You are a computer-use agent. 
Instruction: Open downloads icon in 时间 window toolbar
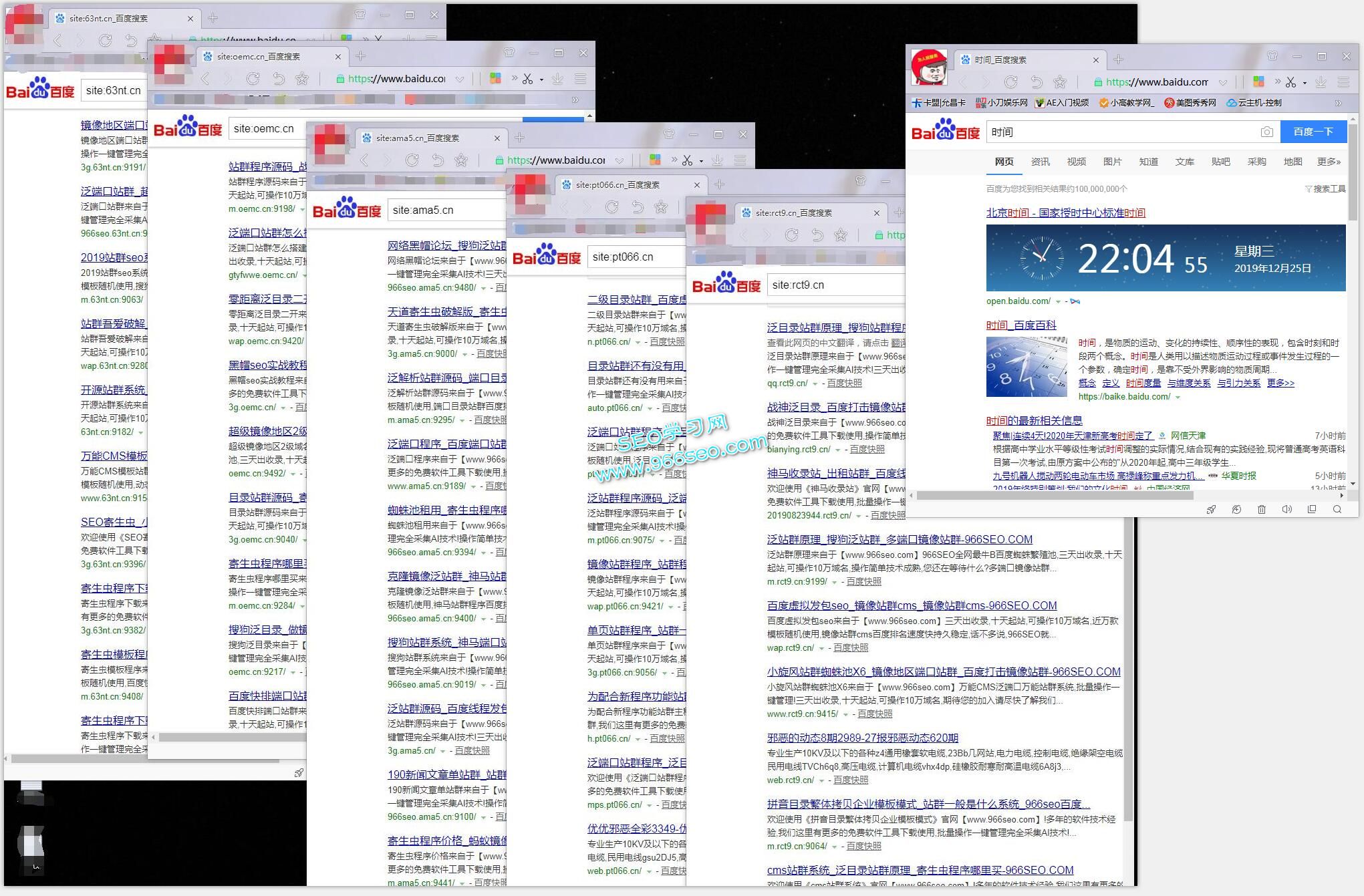1321,82
